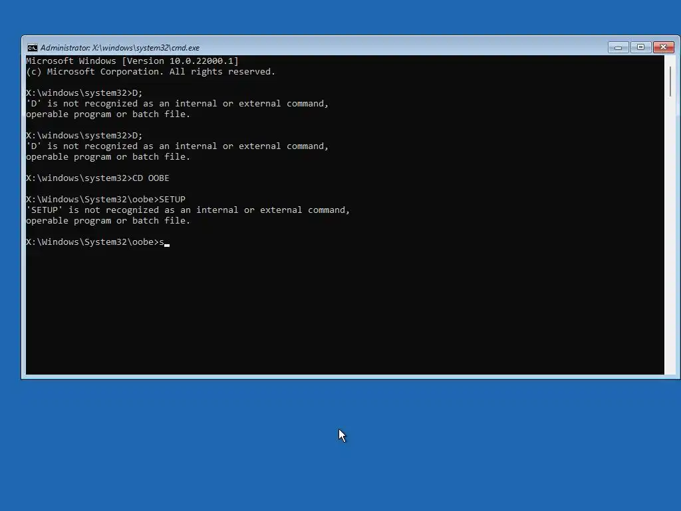Click the current prompt 'X:\Windows\System32\oobe>s'
This screenshot has height=511, width=681.
pos(95,242)
